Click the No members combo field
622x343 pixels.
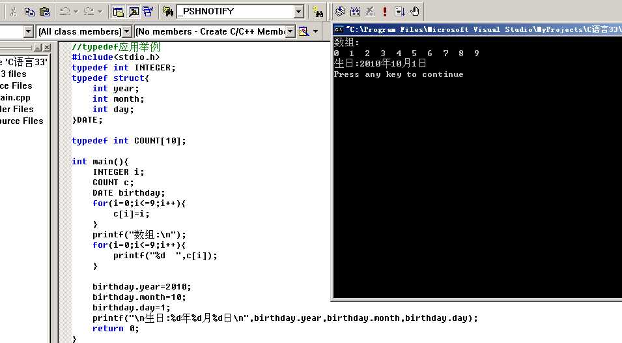pos(210,31)
